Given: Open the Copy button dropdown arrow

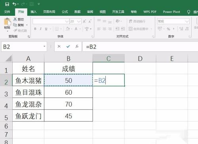Looking at the screenshot, I should (x=27, y=25).
